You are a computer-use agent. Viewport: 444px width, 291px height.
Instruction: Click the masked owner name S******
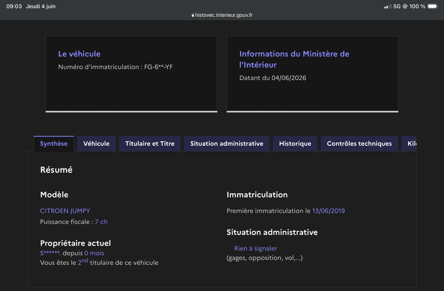click(x=51, y=253)
